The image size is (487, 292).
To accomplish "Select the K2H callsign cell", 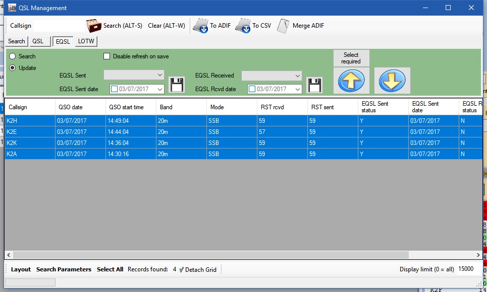I will tap(30, 121).
